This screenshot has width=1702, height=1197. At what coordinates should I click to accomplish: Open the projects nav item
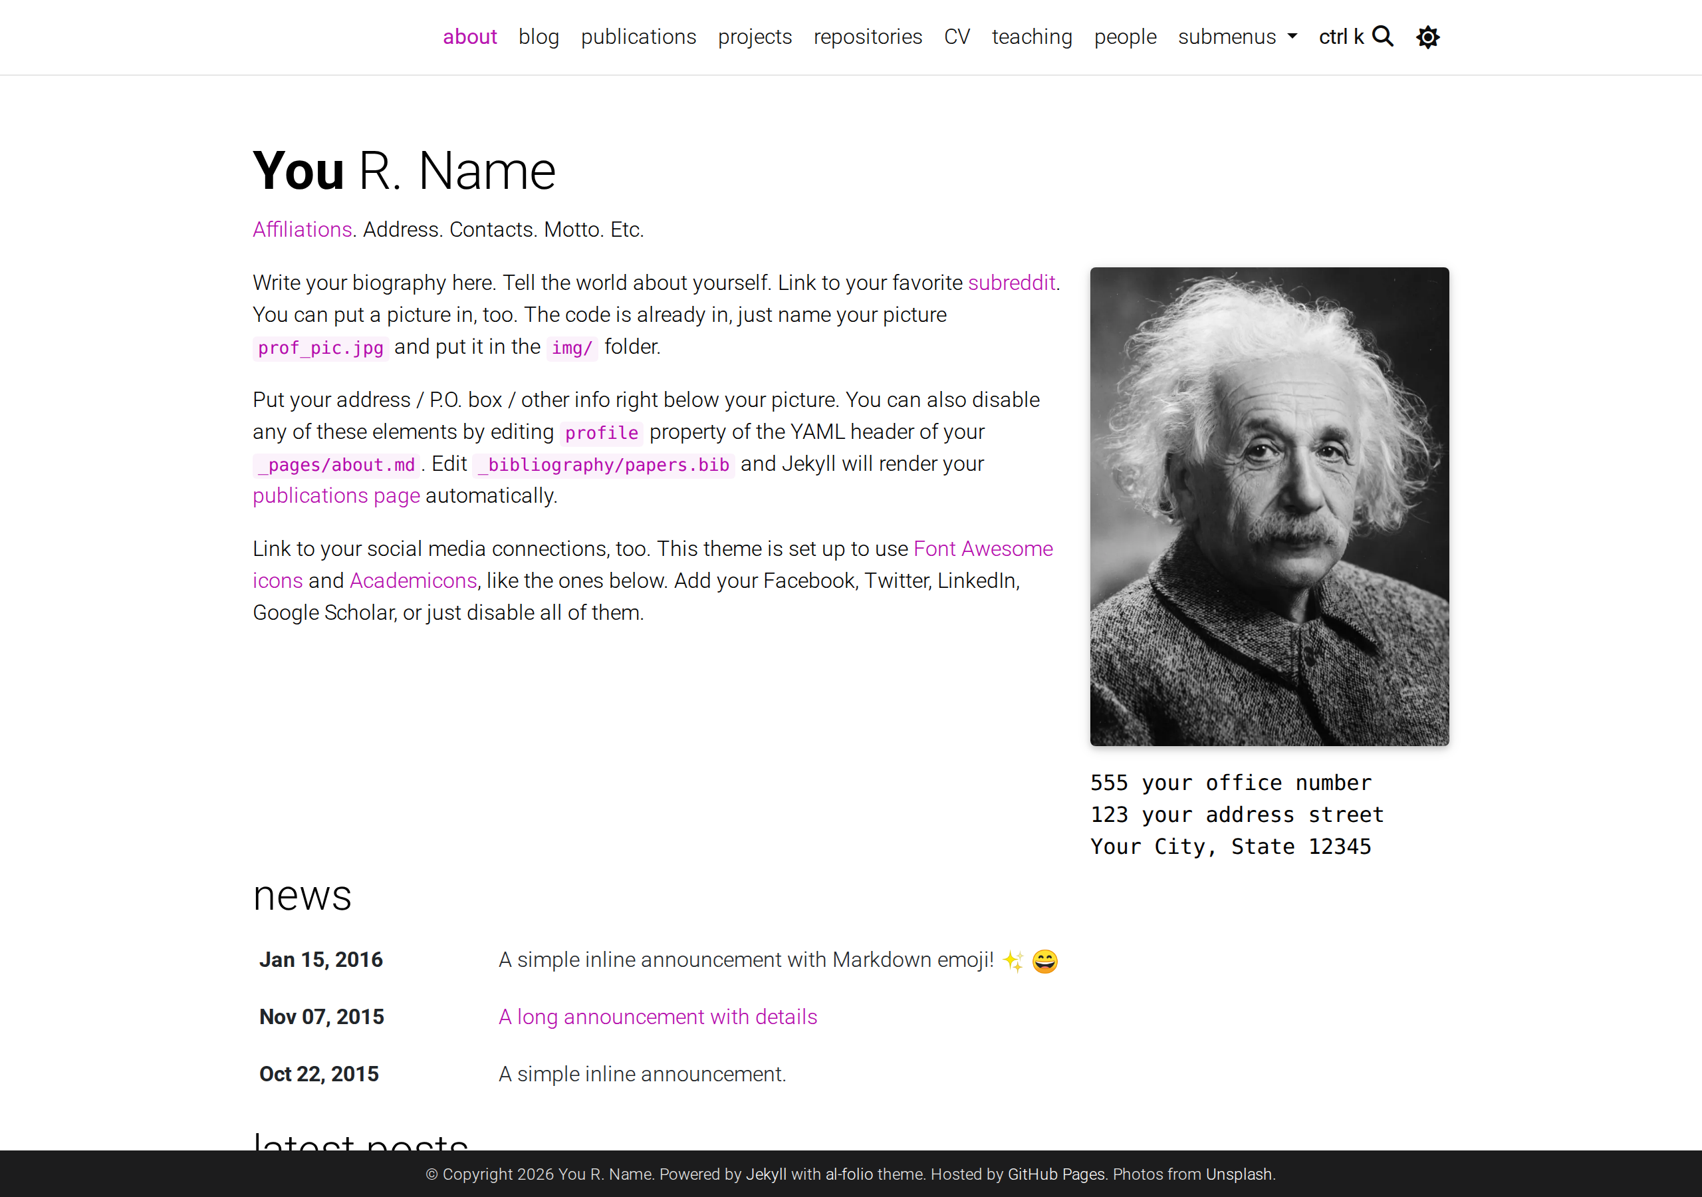[755, 37]
